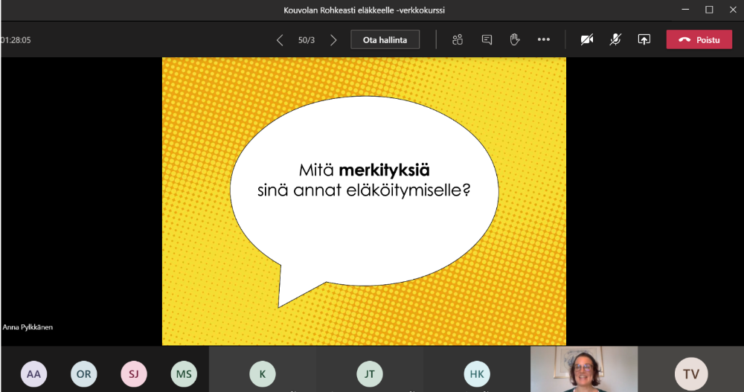Leave the meeting with the Poistu button
This screenshot has width=744, height=392.
(x=699, y=39)
